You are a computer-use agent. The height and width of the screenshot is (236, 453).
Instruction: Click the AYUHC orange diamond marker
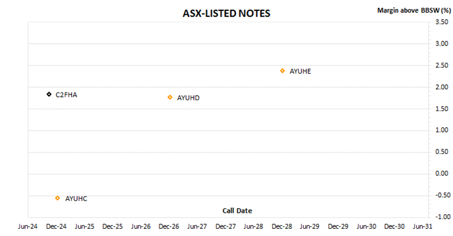coord(58,198)
